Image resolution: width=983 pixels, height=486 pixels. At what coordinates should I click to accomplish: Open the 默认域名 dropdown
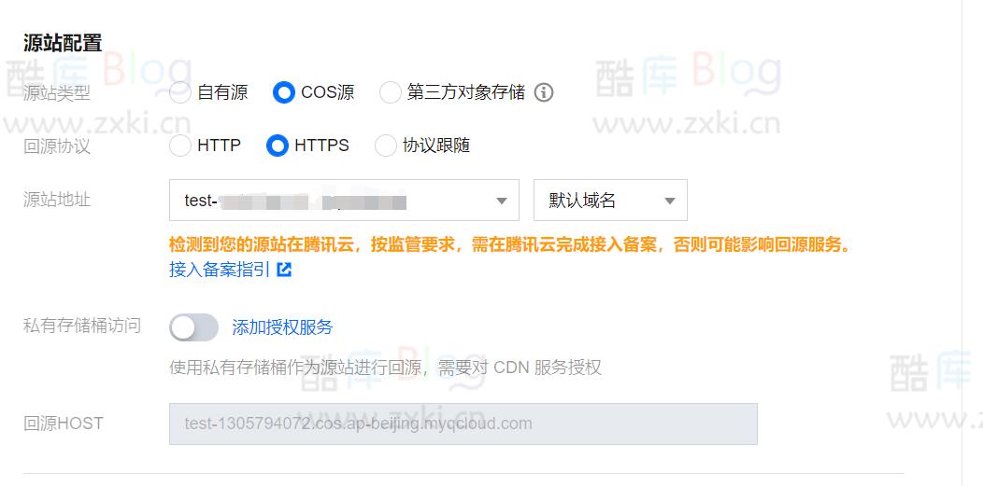[x=610, y=201]
